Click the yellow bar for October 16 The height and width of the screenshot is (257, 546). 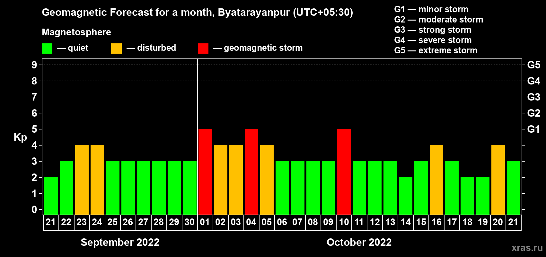(x=436, y=180)
